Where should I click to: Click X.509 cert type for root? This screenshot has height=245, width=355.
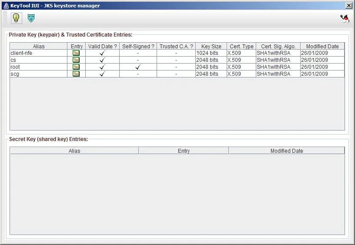click(241, 67)
